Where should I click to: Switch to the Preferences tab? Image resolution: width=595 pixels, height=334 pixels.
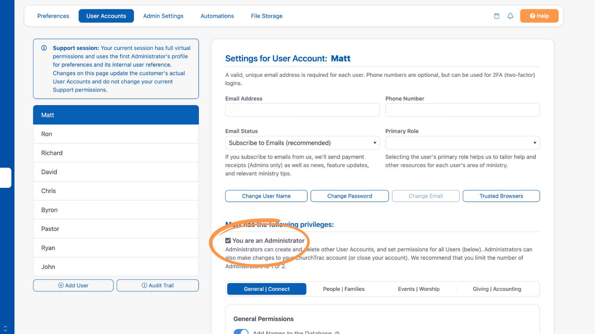(53, 16)
